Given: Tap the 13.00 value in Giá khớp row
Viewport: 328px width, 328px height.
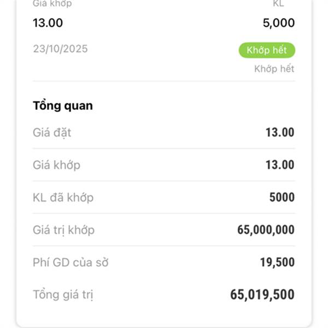Looking at the screenshot, I should coord(280,165).
